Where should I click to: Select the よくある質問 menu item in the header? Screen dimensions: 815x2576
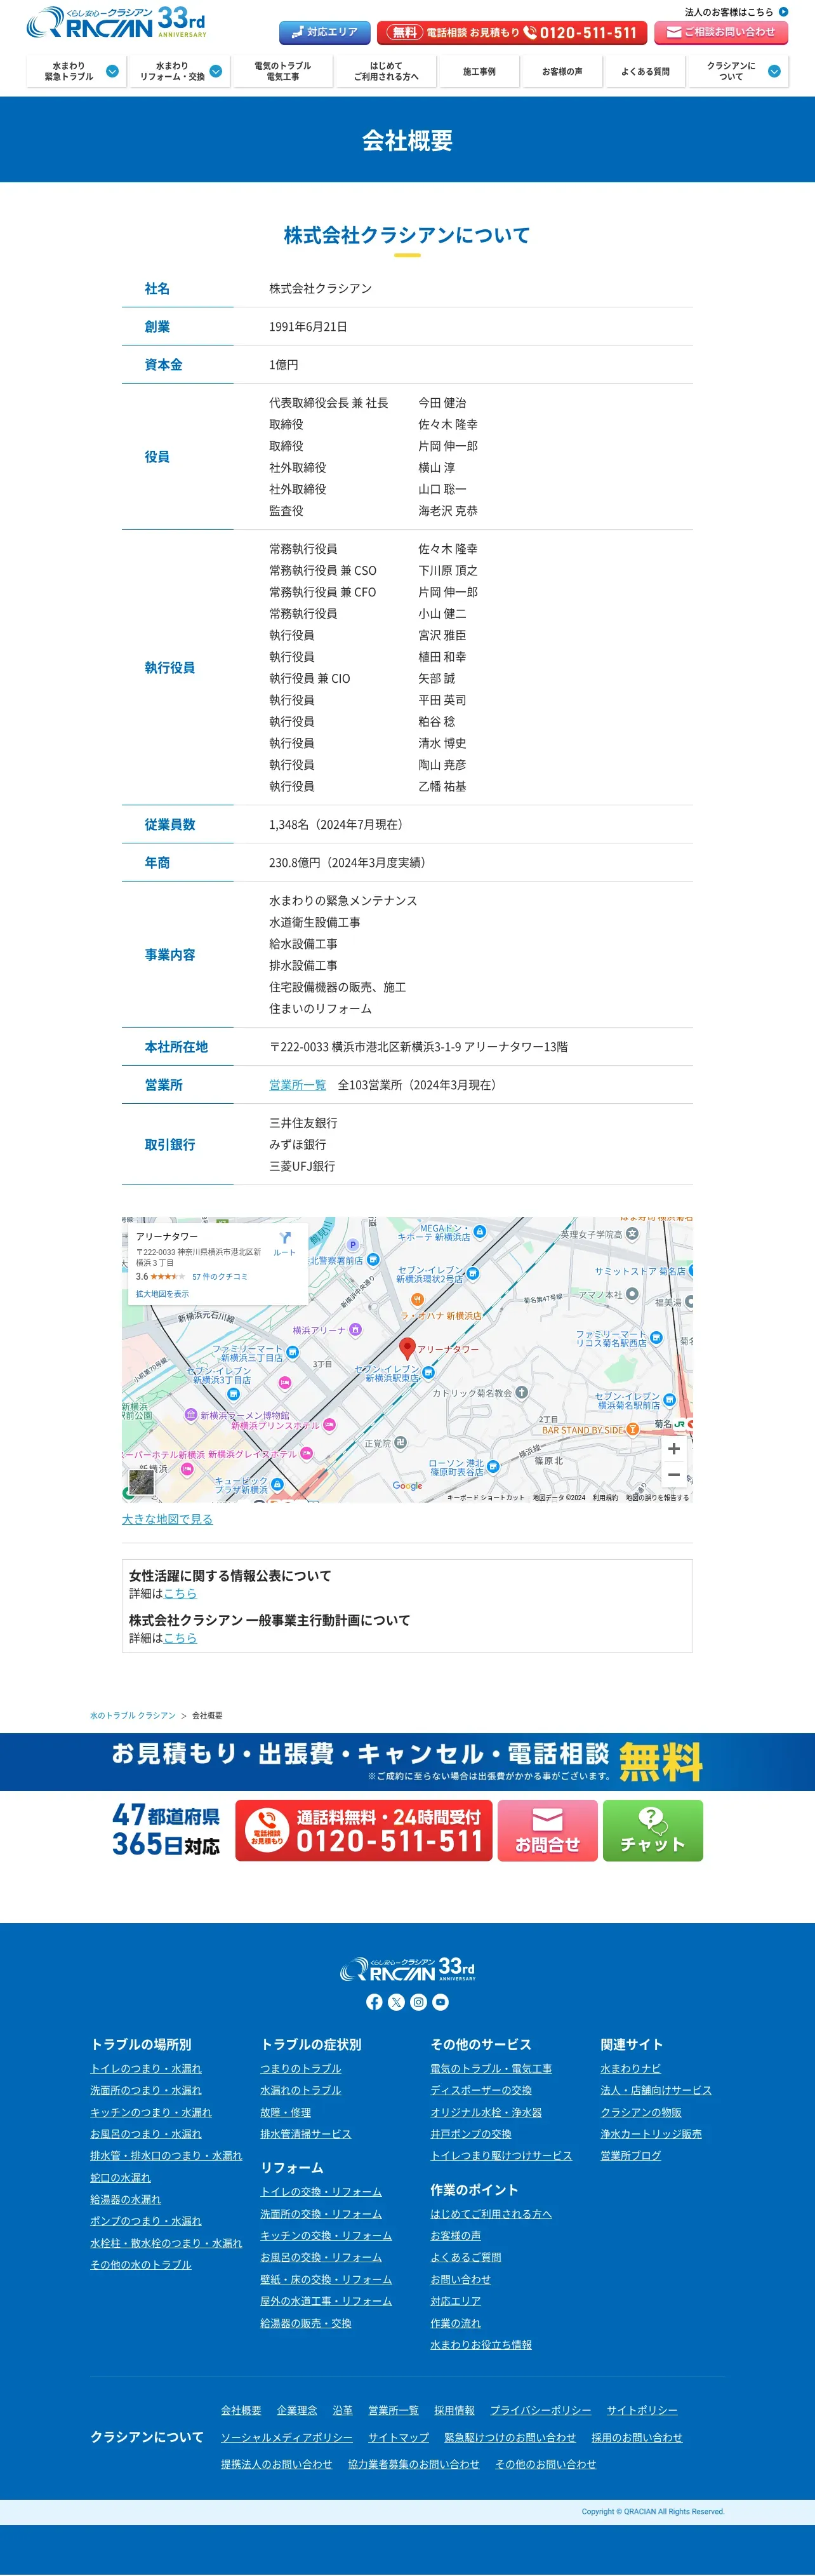pos(645,71)
